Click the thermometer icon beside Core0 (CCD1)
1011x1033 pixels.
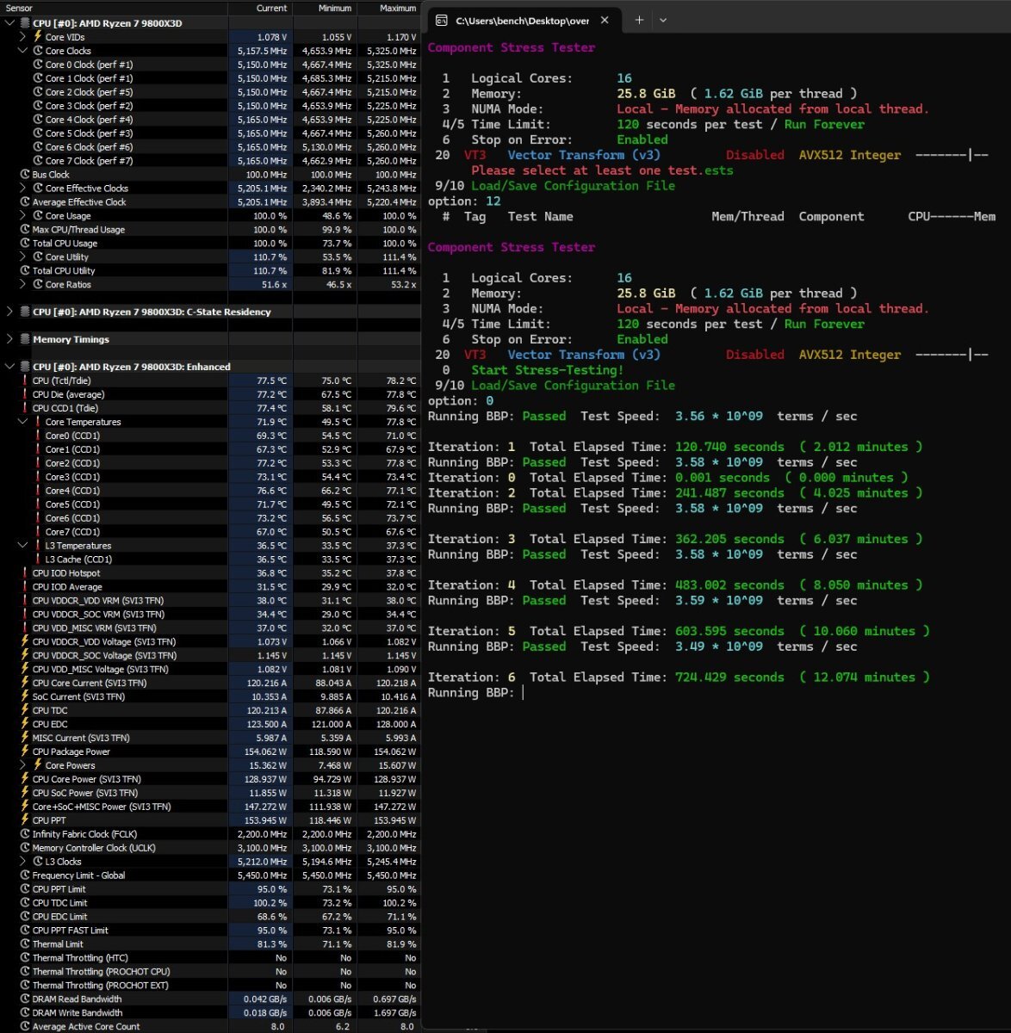[x=38, y=436]
